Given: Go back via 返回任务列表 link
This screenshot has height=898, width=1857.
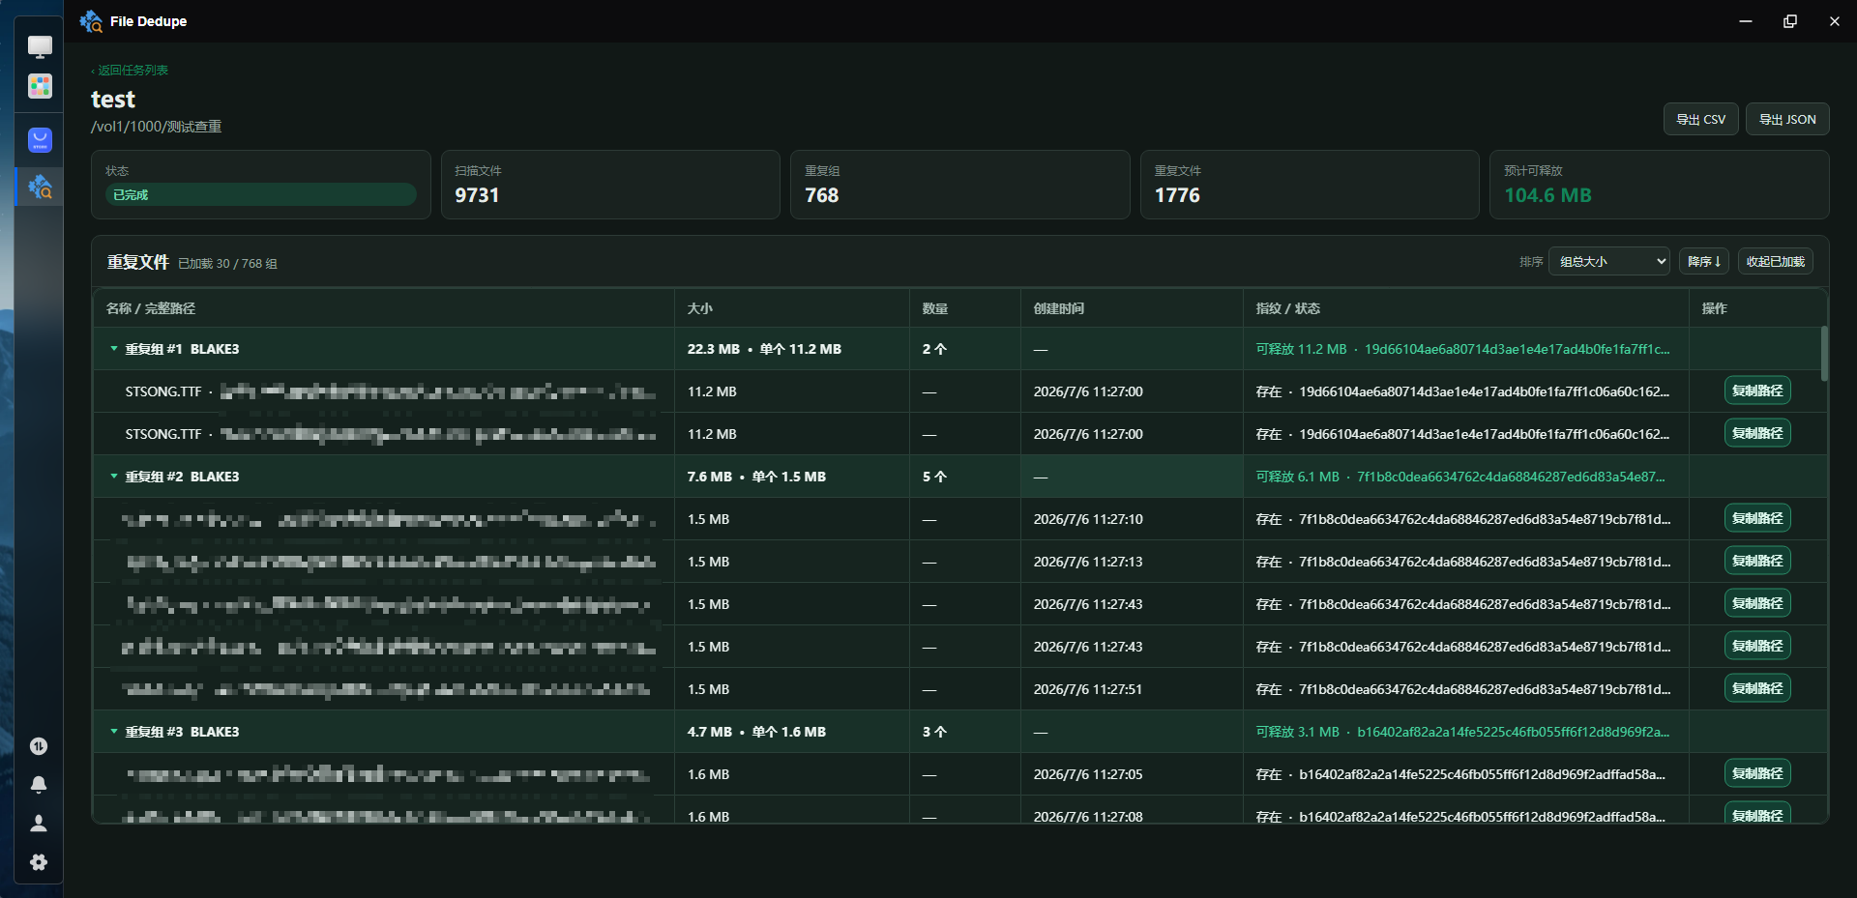Looking at the screenshot, I should (x=130, y=71).
